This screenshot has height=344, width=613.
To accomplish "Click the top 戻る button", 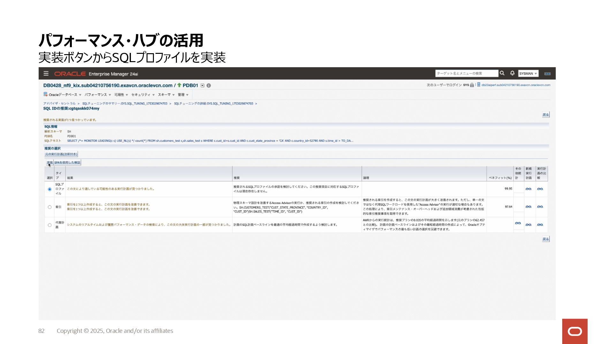I will tap(546, 115).
